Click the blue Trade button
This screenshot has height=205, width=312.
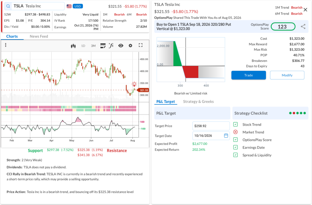pyautogui.click(x=249, y=75)
